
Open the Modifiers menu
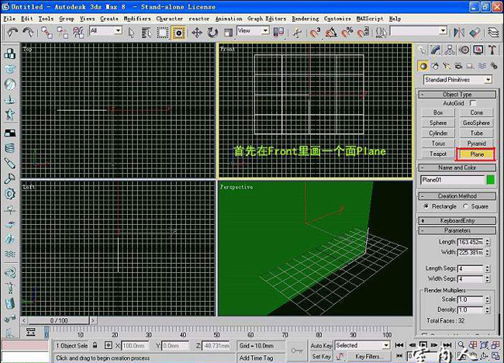point(137,19)
